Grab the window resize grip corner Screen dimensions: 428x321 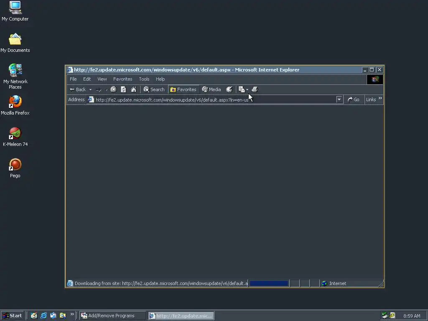click(x=381, y=284)
